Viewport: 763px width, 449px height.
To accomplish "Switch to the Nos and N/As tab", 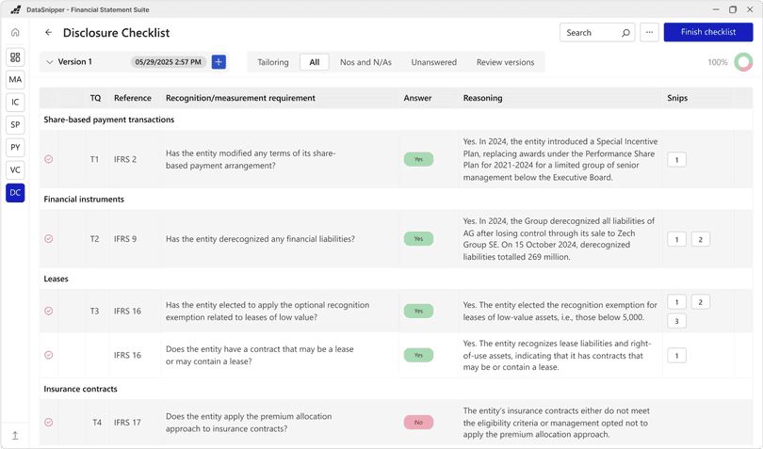I will [x=365, y=62].
